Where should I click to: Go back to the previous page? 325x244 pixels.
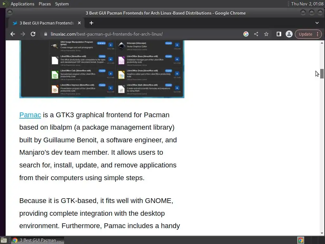click(x=13, y=34)
